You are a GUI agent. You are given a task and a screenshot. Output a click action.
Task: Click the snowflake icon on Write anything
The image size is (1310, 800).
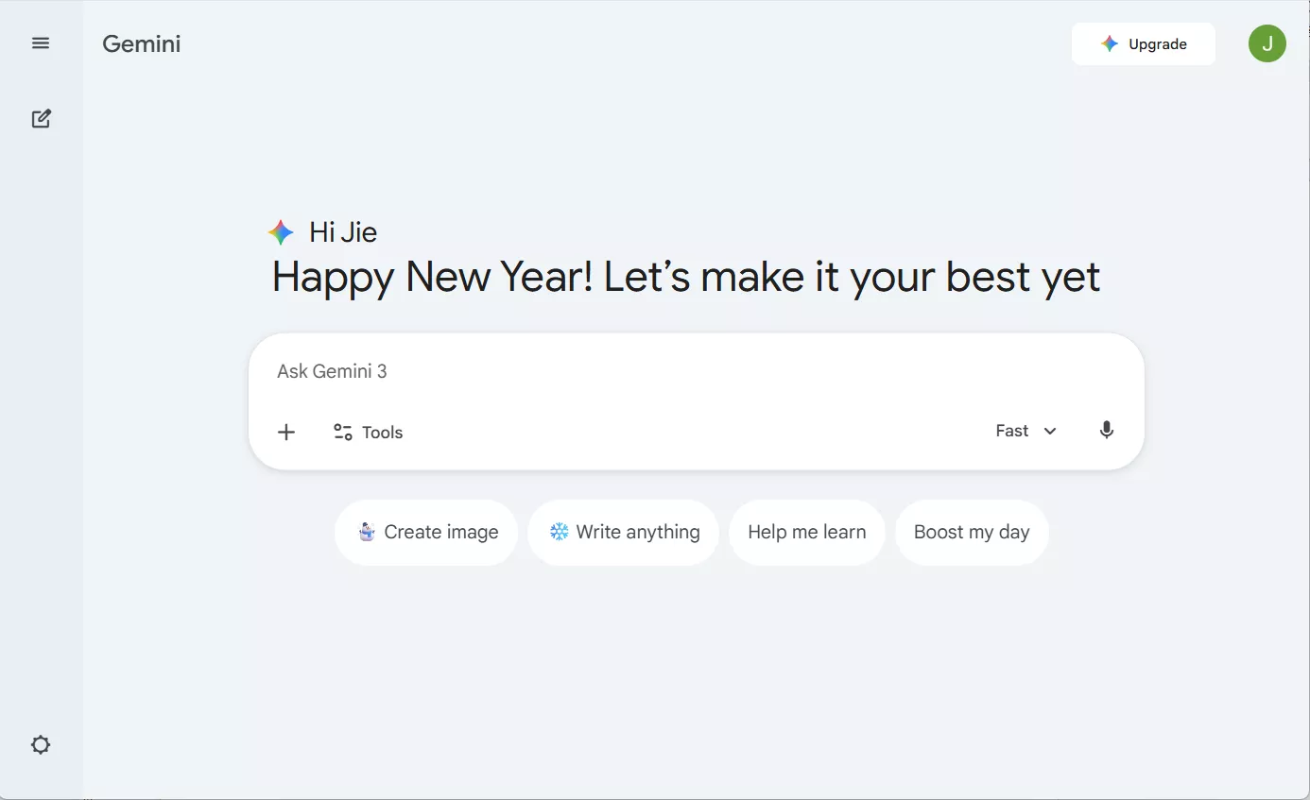(560, 532)
